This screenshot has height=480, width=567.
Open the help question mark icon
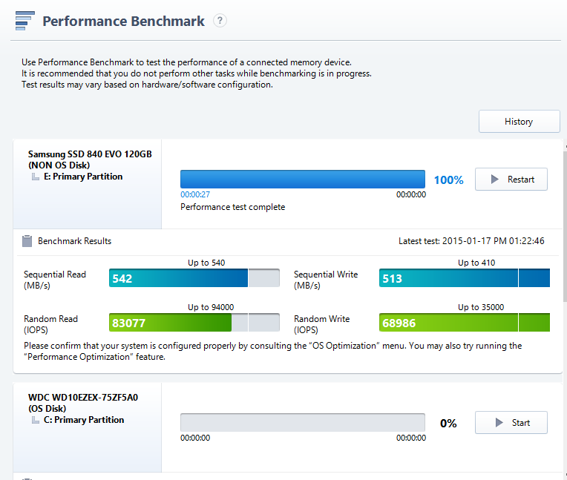(220, 21)
